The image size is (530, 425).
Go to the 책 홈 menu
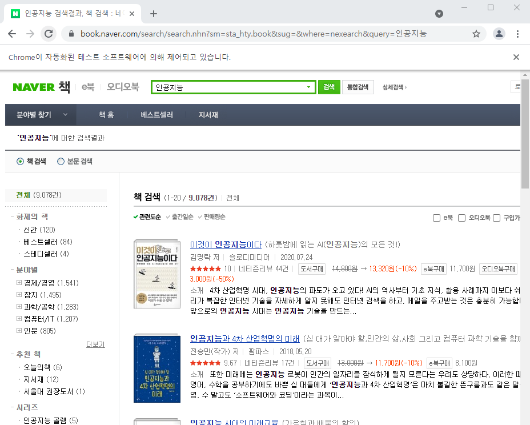click(x=106, y=115)
